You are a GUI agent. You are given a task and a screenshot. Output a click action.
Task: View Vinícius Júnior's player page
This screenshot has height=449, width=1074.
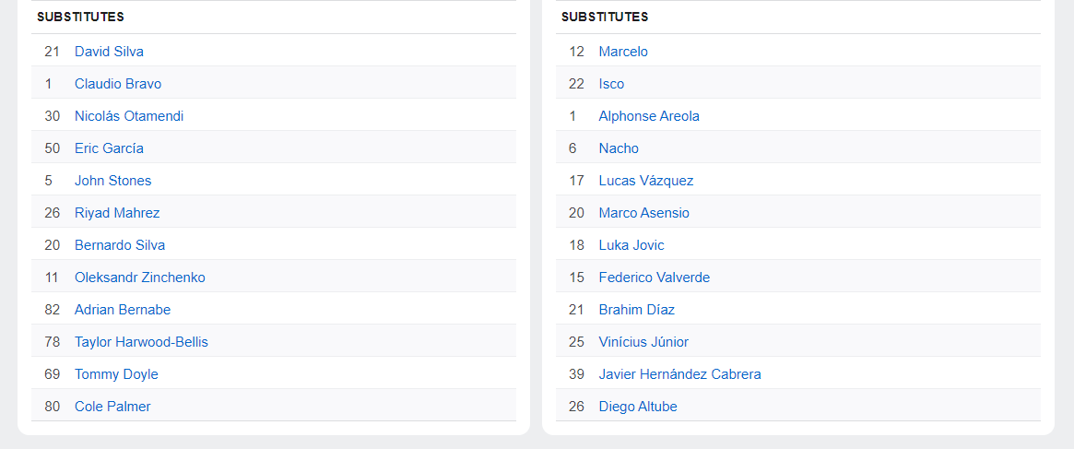[x=643, y=342]
